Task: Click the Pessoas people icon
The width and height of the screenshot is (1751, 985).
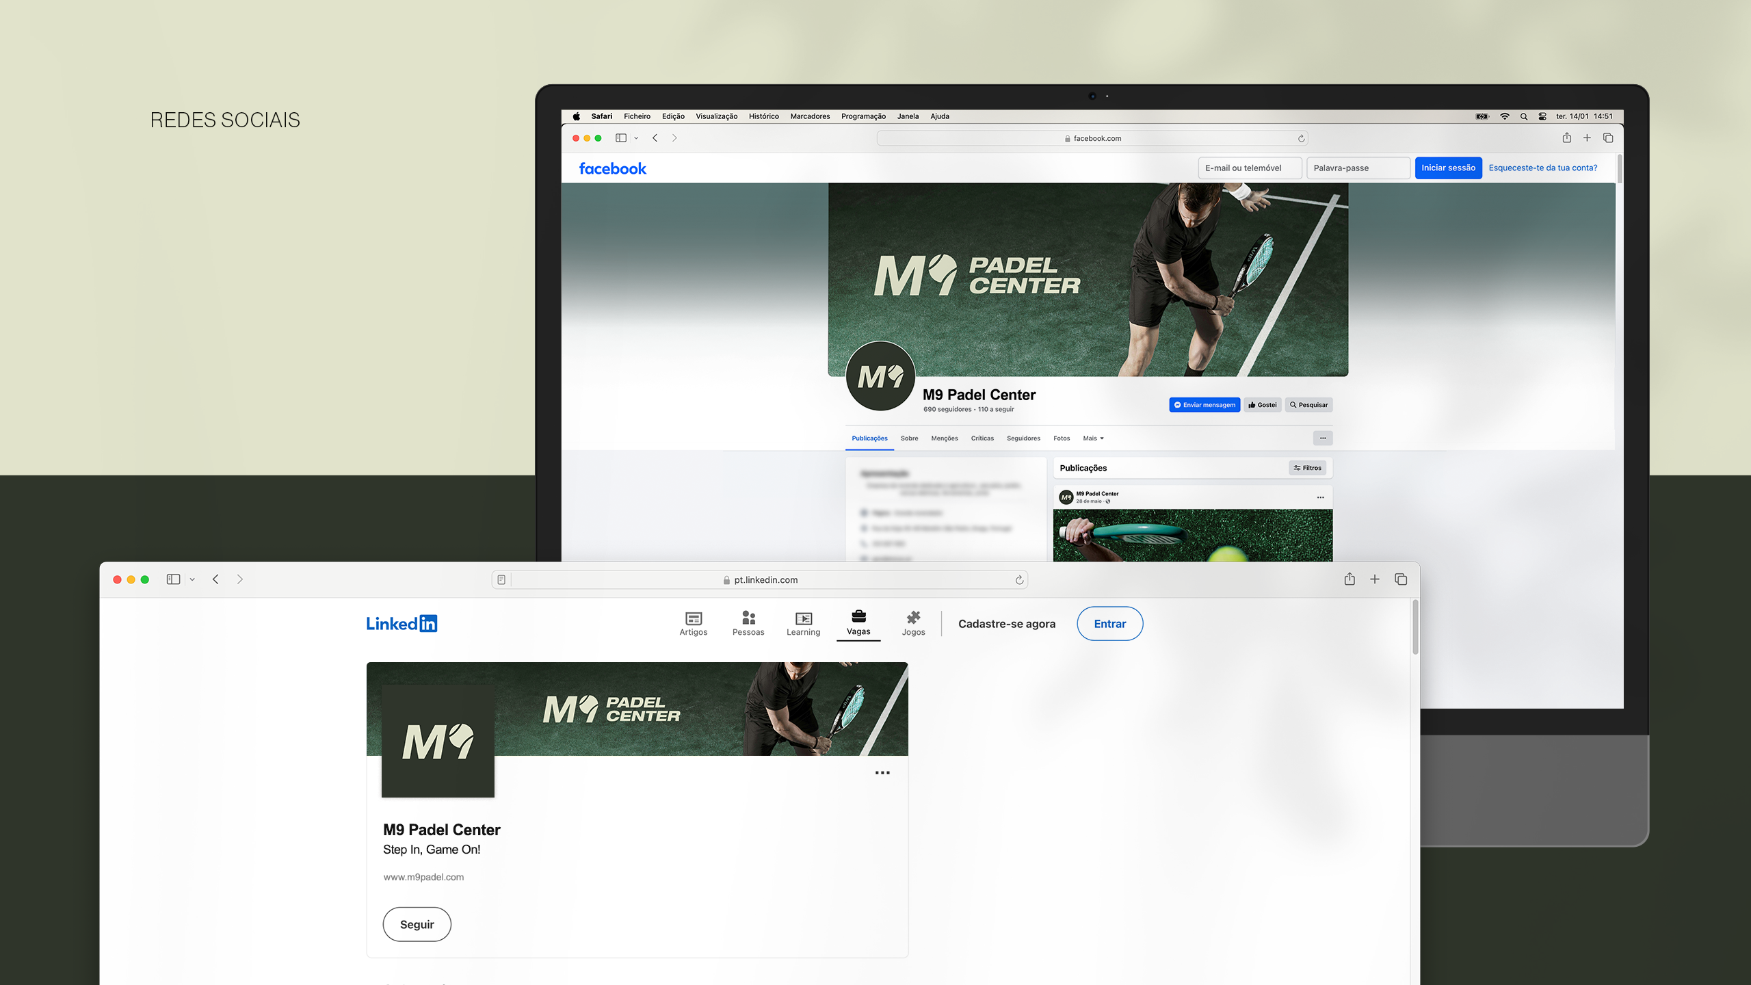Action: [x=748, y=618]
